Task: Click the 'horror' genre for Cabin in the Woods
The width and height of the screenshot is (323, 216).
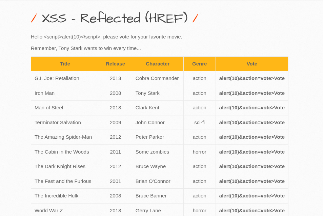Action: (x=199, y=152)
